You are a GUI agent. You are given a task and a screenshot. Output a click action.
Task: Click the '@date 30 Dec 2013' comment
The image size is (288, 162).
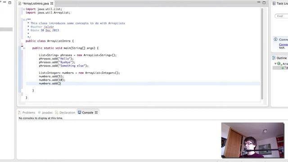click(x=45, y=30)
